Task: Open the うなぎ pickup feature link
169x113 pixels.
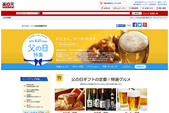Action: 33,86
